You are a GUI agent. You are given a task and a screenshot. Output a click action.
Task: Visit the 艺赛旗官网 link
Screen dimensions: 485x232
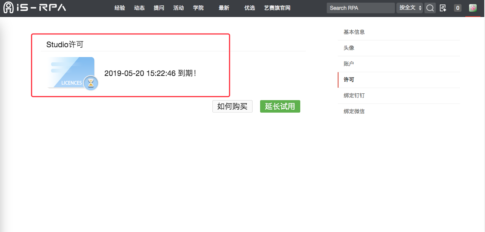[x=277, y=8]
